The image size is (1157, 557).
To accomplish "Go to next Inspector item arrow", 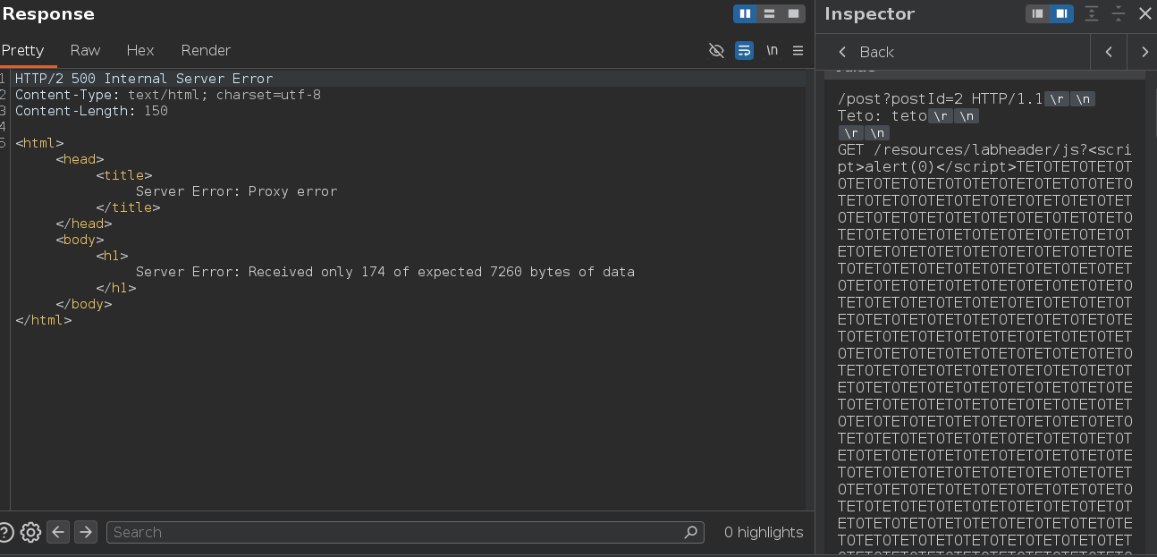I will 1144,52.
